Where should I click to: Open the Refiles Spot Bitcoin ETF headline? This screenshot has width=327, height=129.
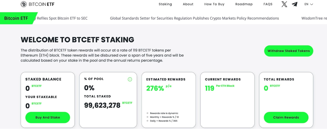point(60,18)
